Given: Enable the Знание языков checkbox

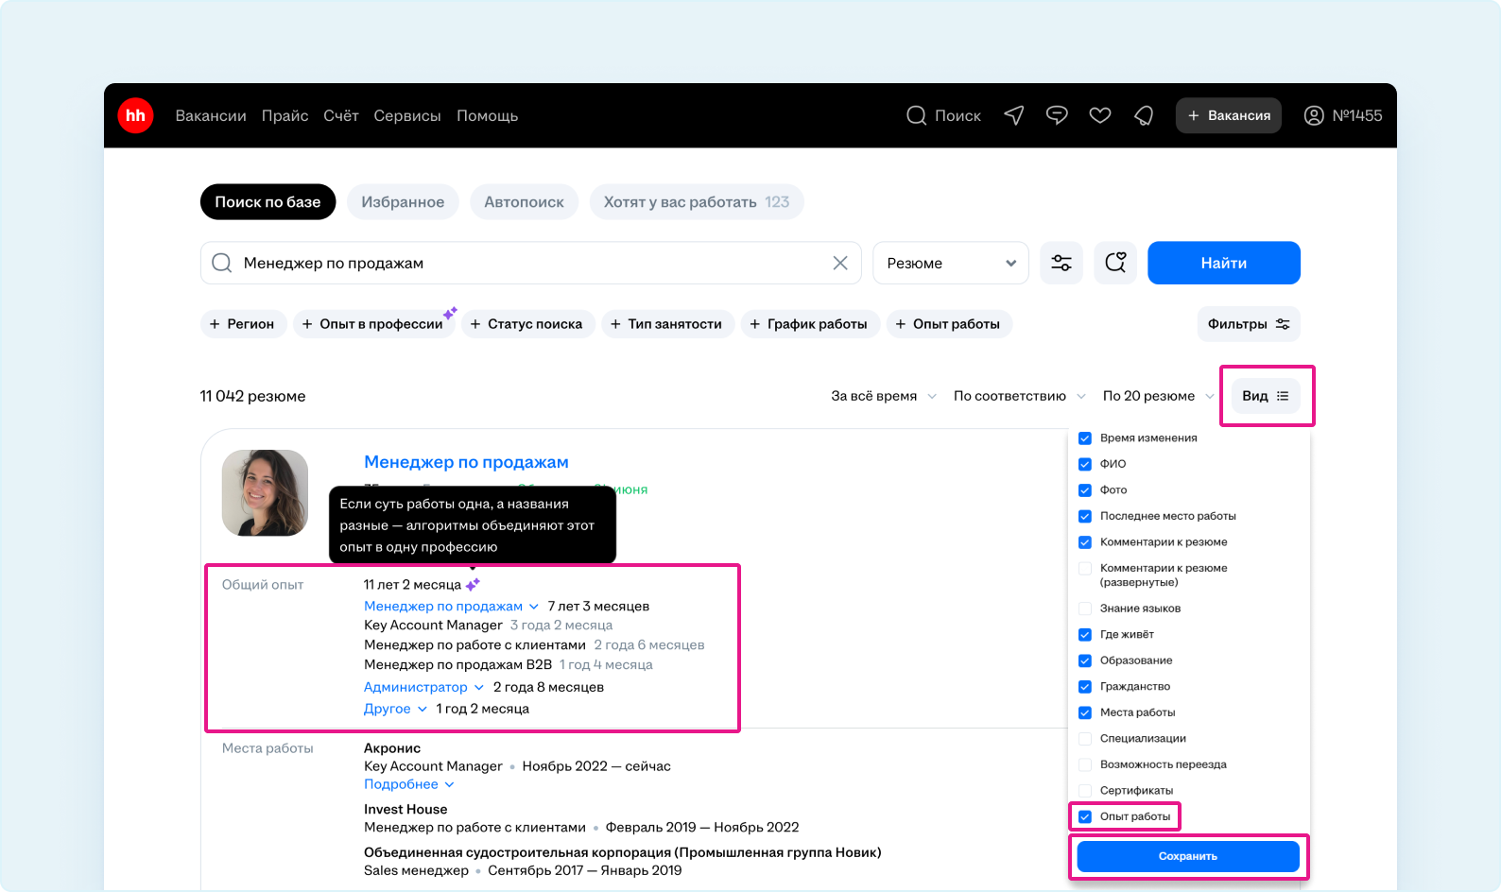Looking at the screenshot, I should (1085, 609).
